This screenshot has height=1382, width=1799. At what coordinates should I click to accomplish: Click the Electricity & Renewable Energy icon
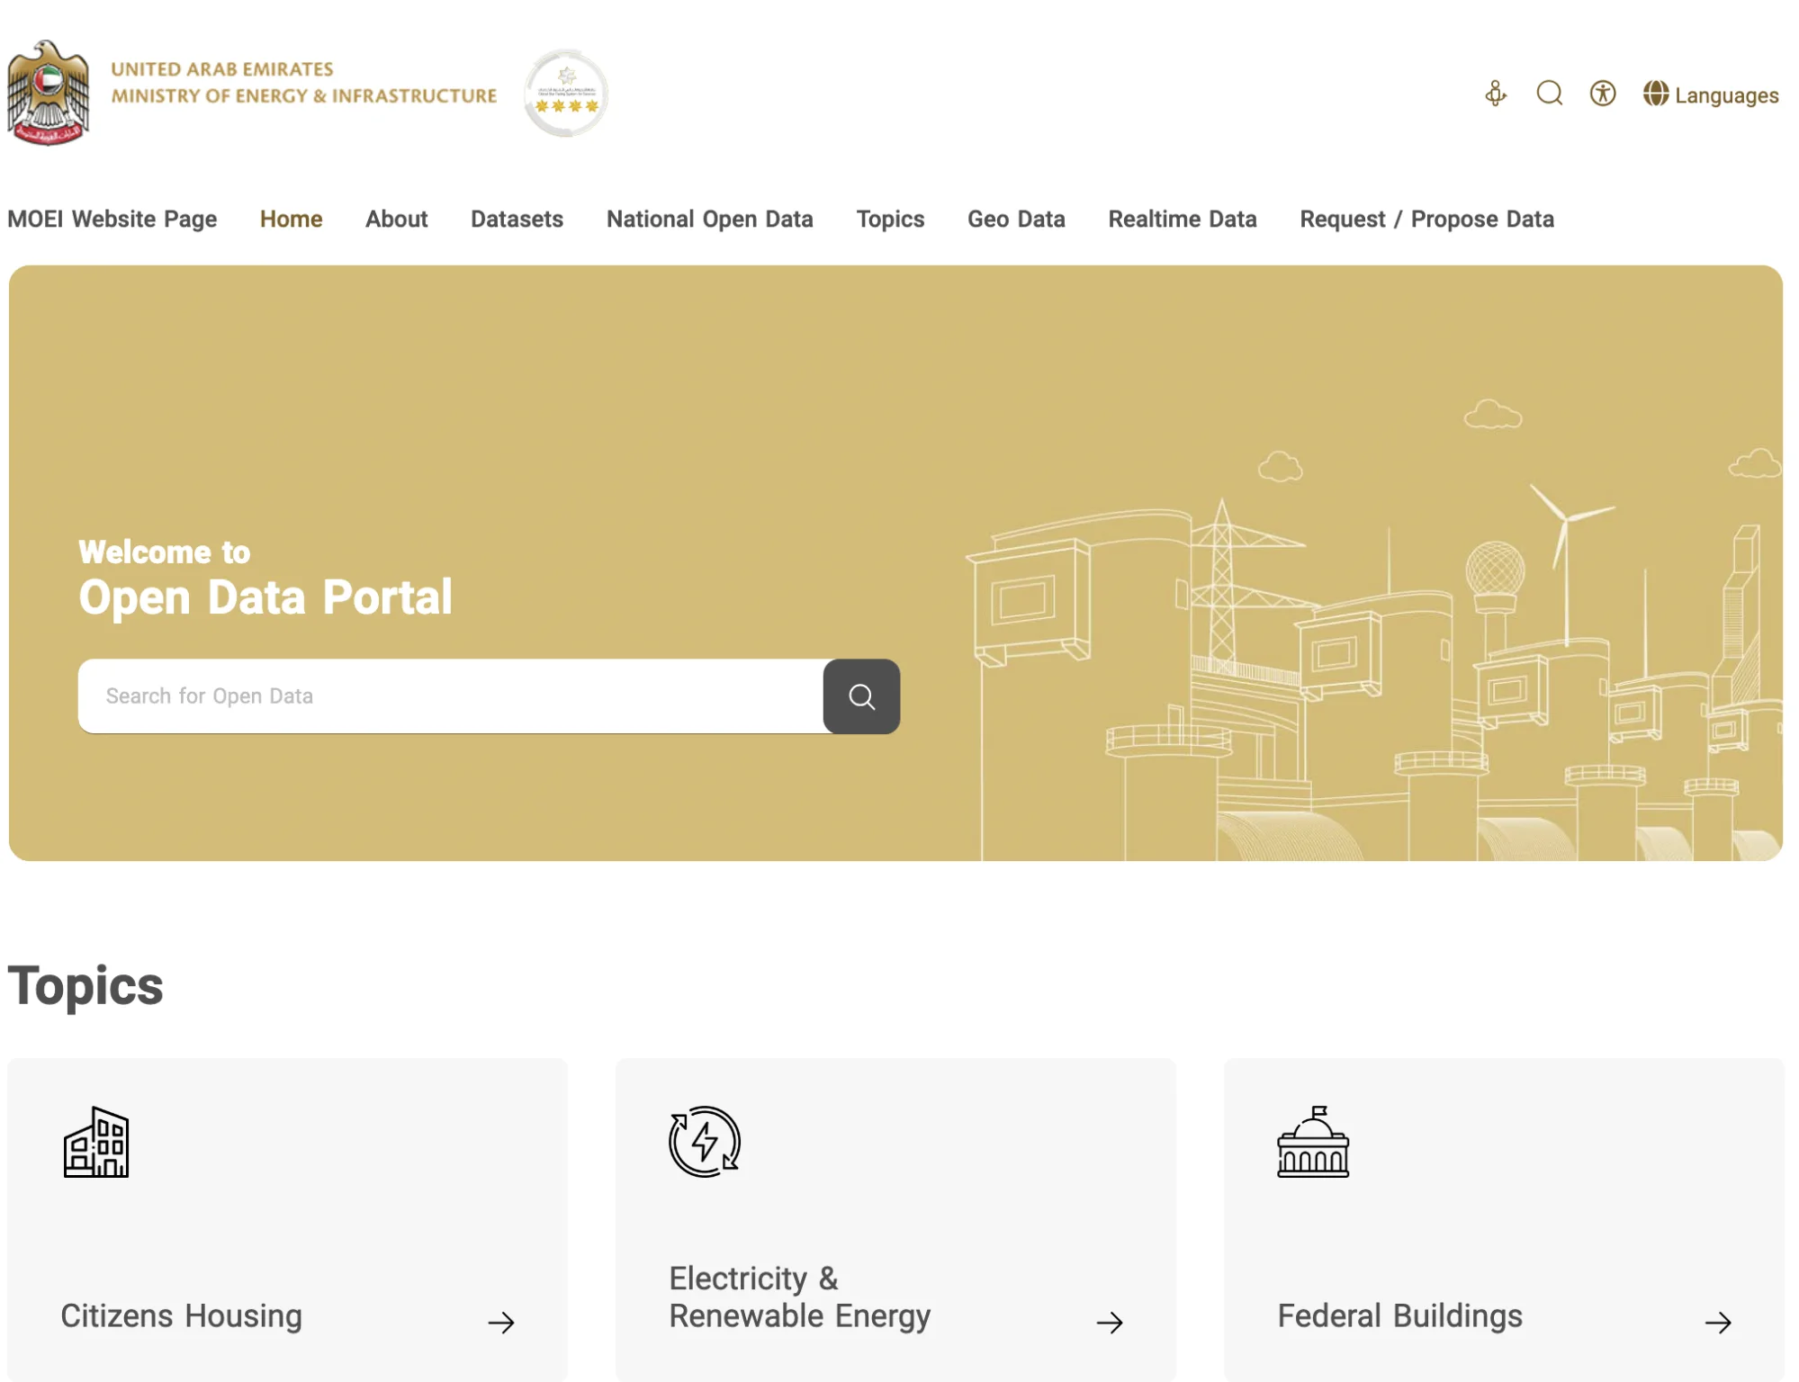pyautogui.click(x=705, y=1142)
